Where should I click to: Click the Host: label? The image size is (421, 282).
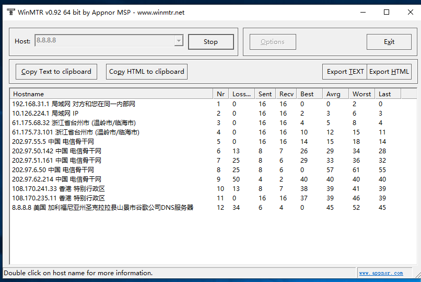(x=22, y=41)
